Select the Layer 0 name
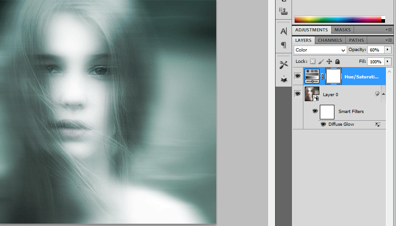 click(x=330, y=95)
